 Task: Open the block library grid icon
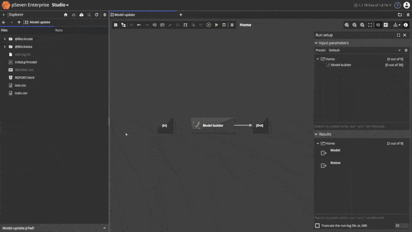click(x=115, y=25)
